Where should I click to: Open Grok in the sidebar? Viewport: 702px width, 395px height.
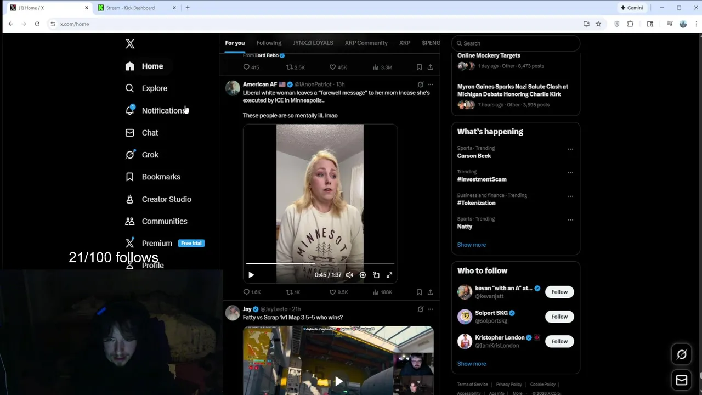[x=142, y=155]
